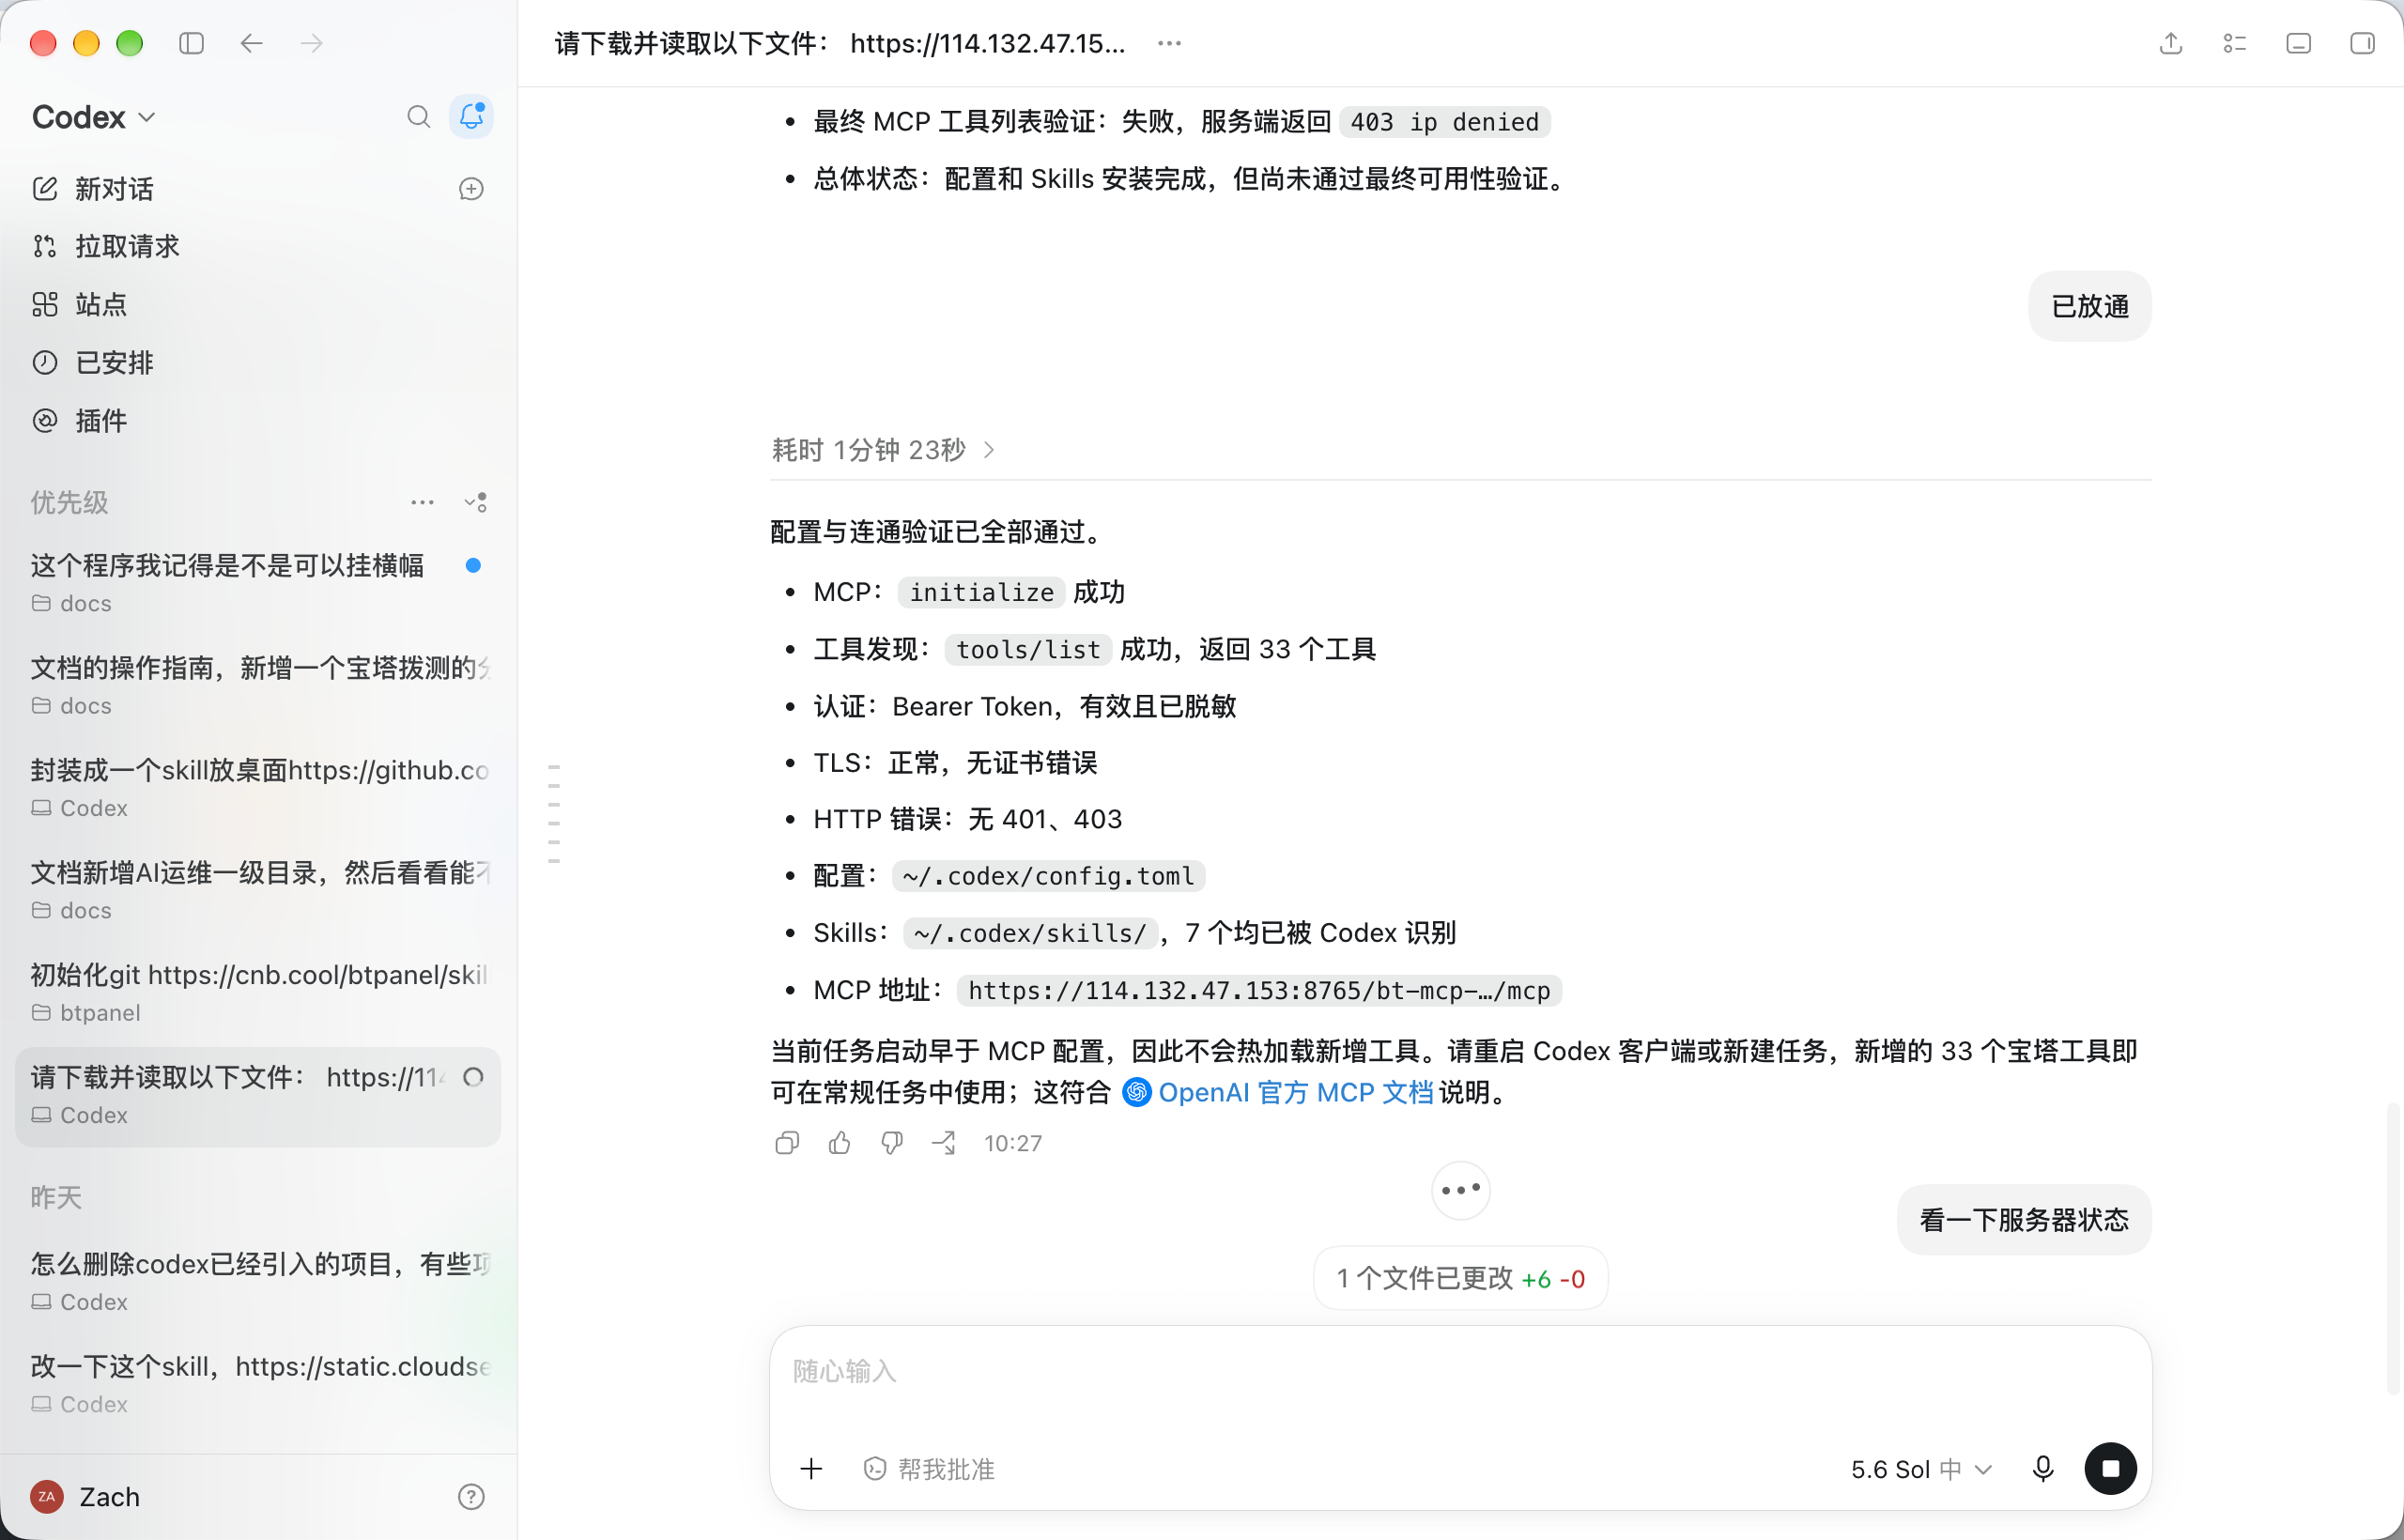Open conversation 文档新增AI运维一级目录
This screenshot has width=2404, height=1540.
pyautogui.click(x=258, y=890)
